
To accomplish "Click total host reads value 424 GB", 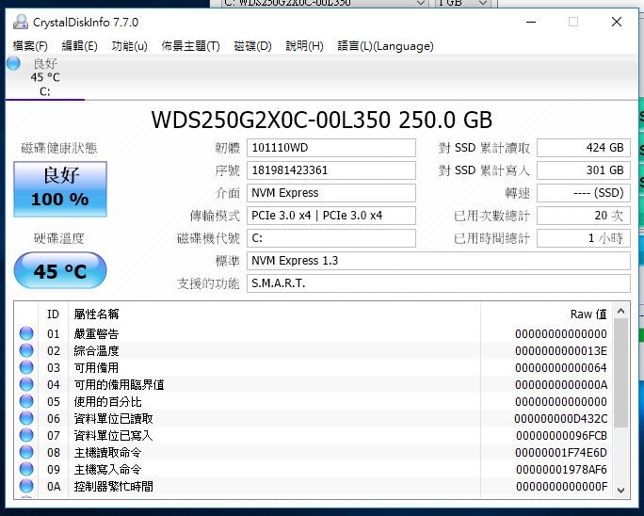I will point(584,148).
